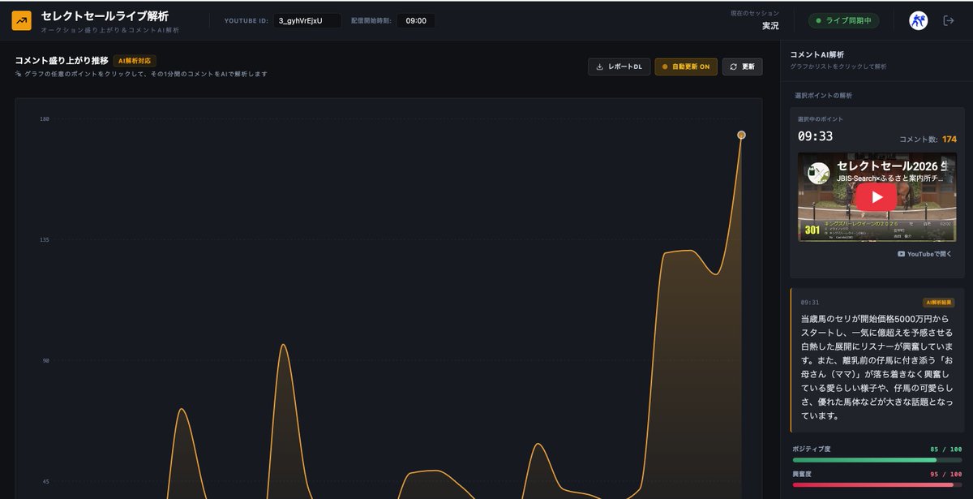Click the orange trending-arrow app logo
The image size is (973, 499).
pos(22,20)
